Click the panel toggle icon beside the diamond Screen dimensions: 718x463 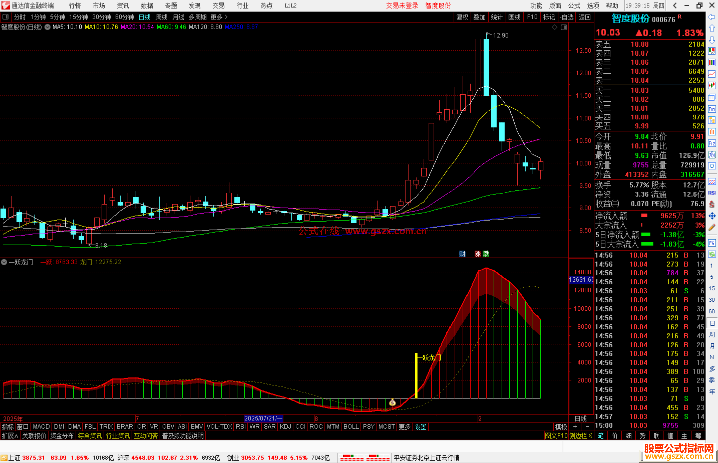pos(564,27)
